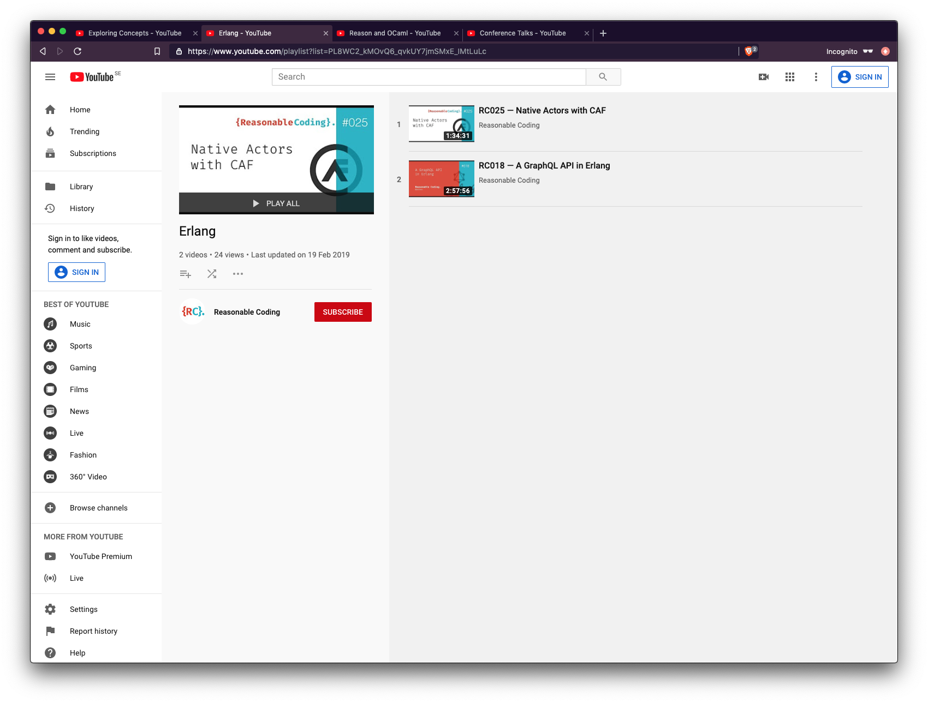Click the RC025 video thumbnail
The width and height of the screenshot is (928, 703).
click(x=441, y=124)
